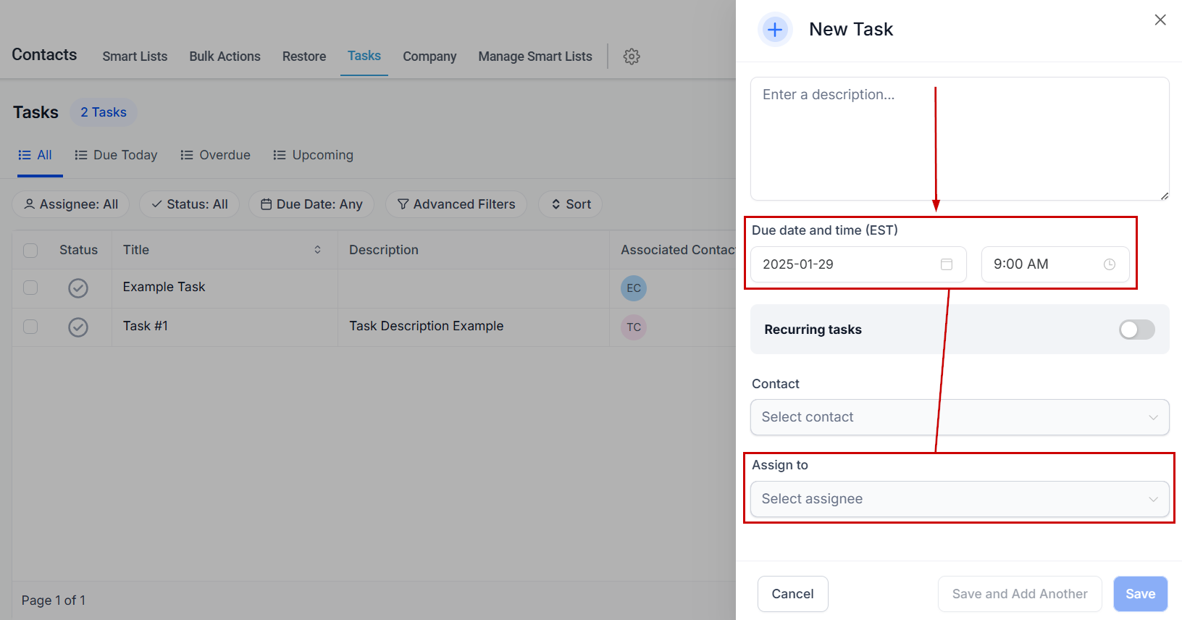Click the task description text area
Viewport: 1182px width, 620px height.
click(960, 139)
